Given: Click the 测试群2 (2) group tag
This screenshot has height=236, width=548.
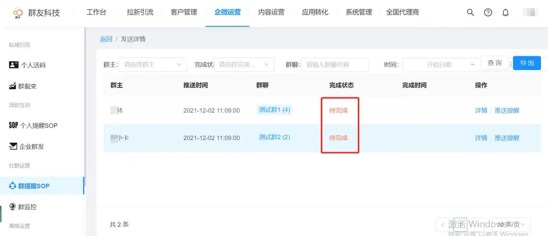Looking at the screenshot, I should pyautogui.click(x=275, y=137).
